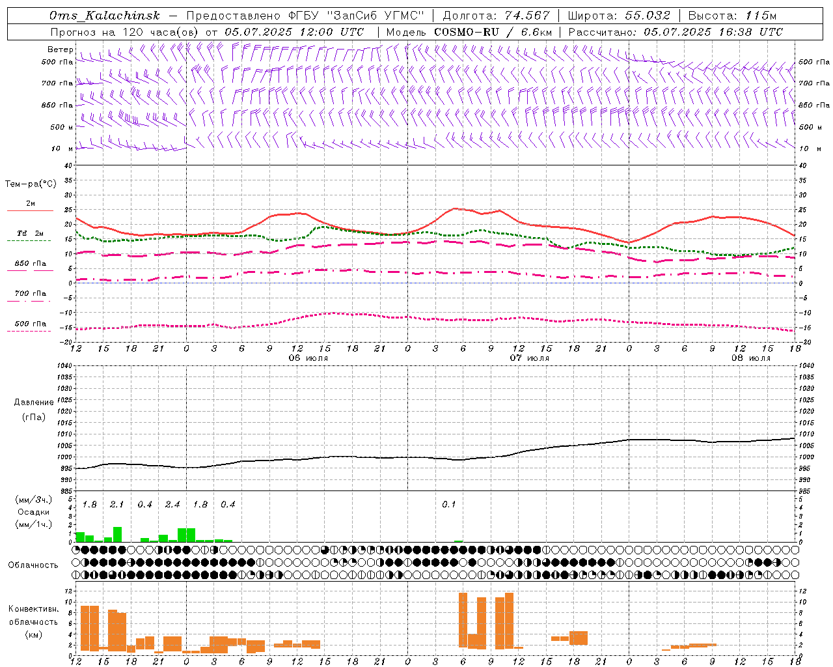
Task: Click the 0.1 precipitation total
Action: tap(449, 505)
